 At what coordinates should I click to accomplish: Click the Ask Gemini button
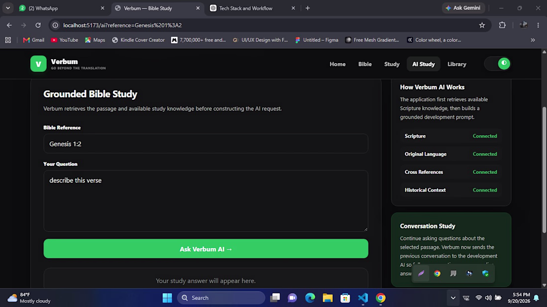click(462, 8)
